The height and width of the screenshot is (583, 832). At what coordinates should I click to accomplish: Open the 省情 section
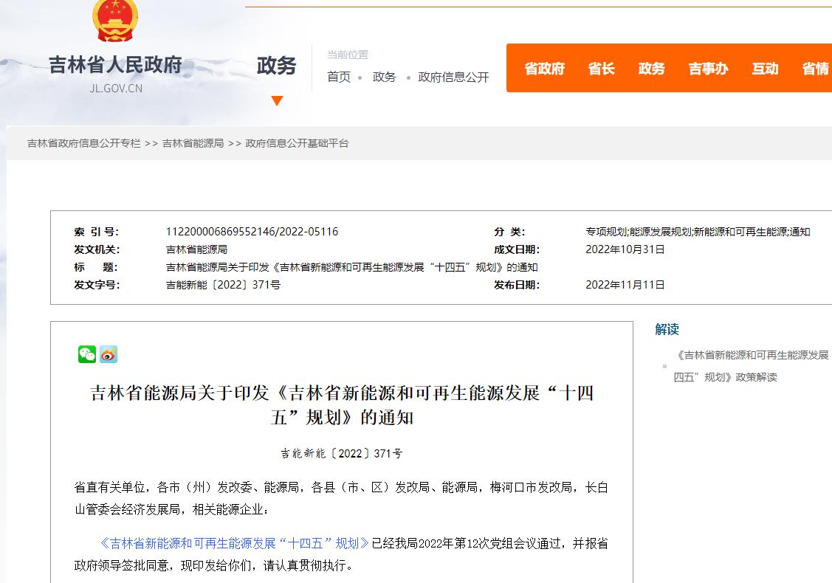(x=814, y=69)
